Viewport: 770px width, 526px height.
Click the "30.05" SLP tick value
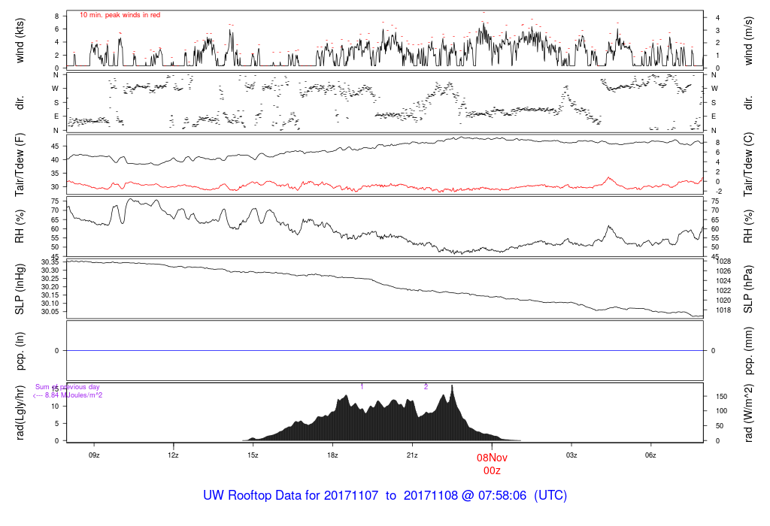[x=50, y=312]
